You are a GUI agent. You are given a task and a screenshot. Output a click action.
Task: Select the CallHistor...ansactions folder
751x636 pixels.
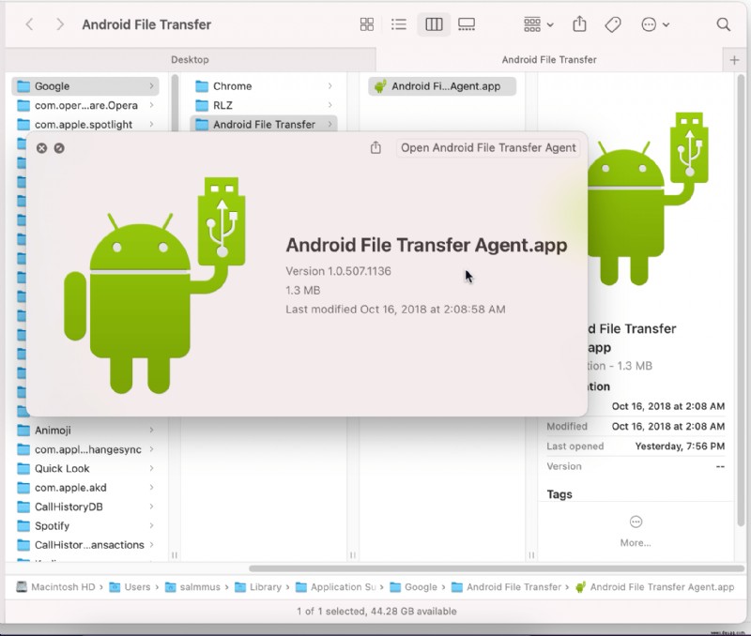(x=85, y=545)
